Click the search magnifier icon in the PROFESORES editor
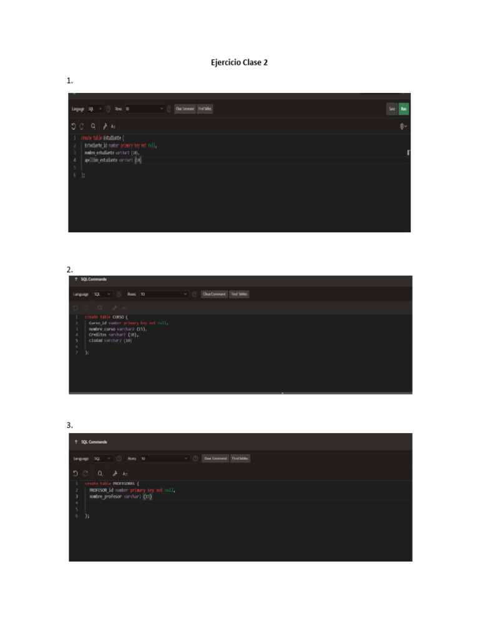This screenshot has height=639, width=479. click(100, 473)
